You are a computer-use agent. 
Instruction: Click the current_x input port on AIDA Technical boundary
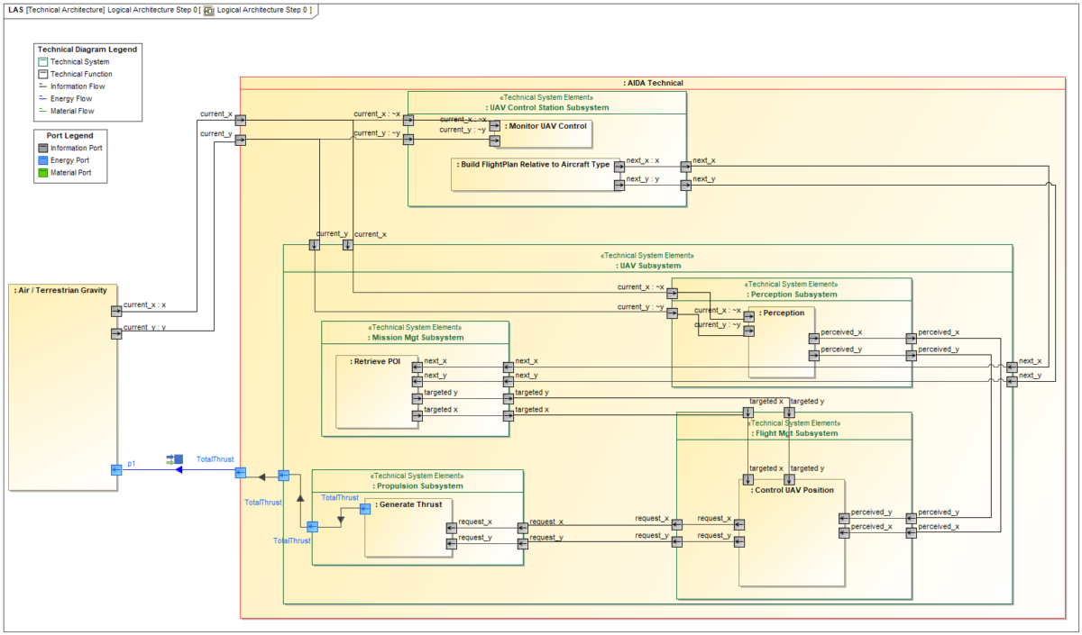243,118
